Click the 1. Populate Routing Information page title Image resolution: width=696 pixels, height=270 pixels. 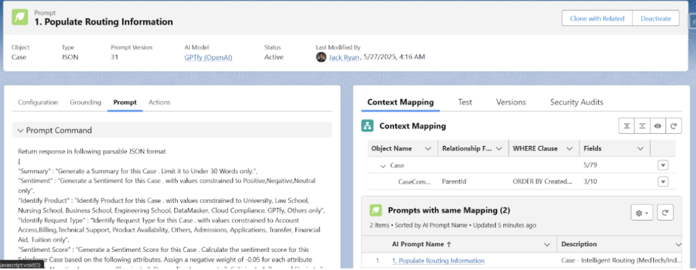(x=104, y=22)
